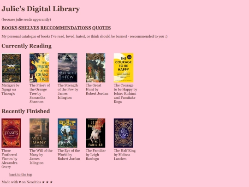Click caption "The Eye of the World by Robert Jordan"
The image size is (249, 187).
coord(69,155)
